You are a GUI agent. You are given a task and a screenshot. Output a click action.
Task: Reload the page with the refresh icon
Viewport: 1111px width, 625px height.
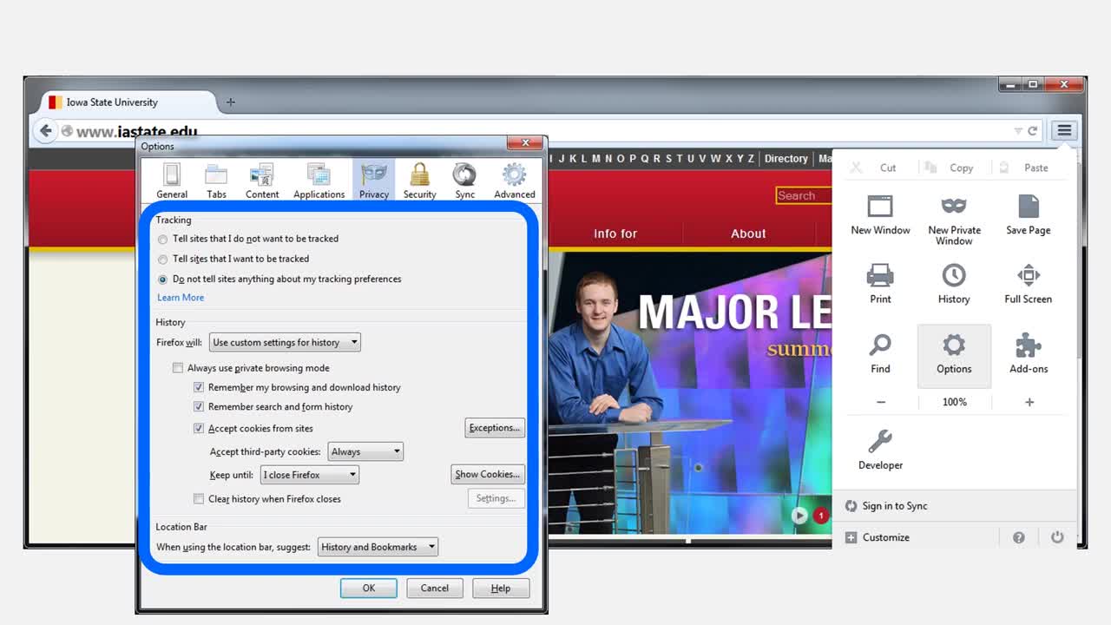tap(1033, 131)
